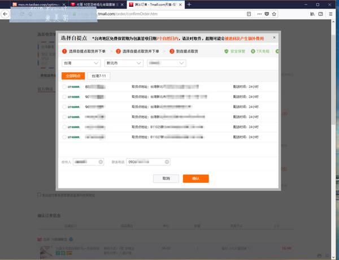Select pickup point starting with 88
The height and width of the screenshot is (260, 339).
point(64,87)
